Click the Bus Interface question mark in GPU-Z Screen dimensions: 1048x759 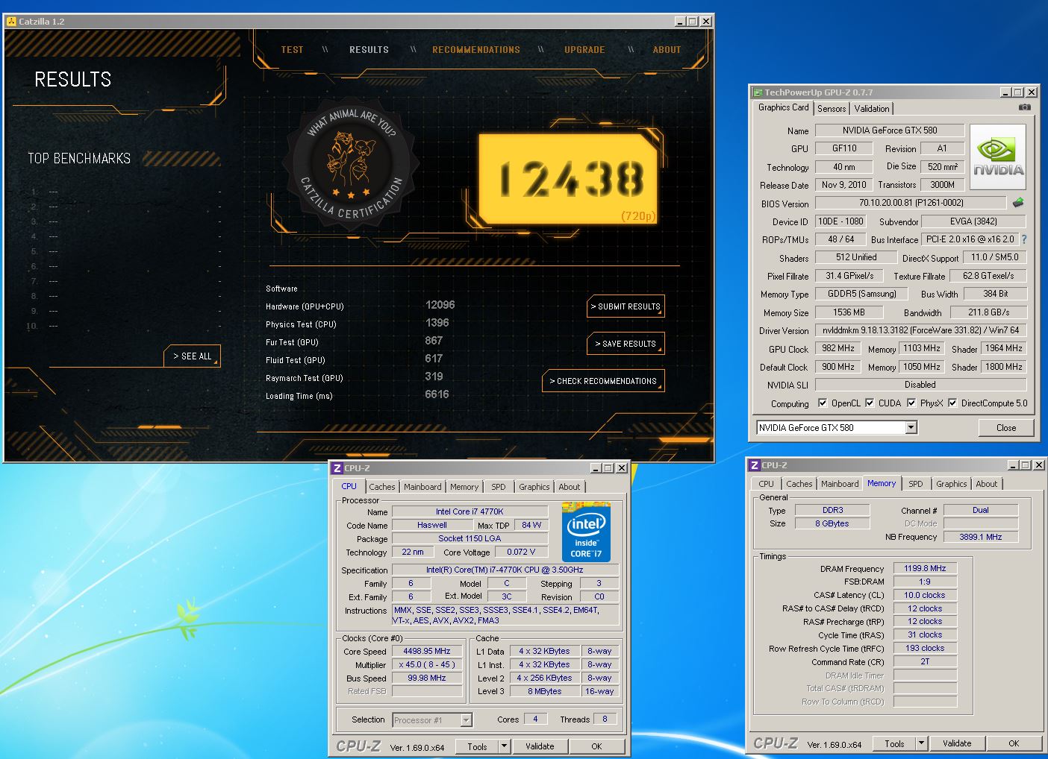tap(1024, 239)
